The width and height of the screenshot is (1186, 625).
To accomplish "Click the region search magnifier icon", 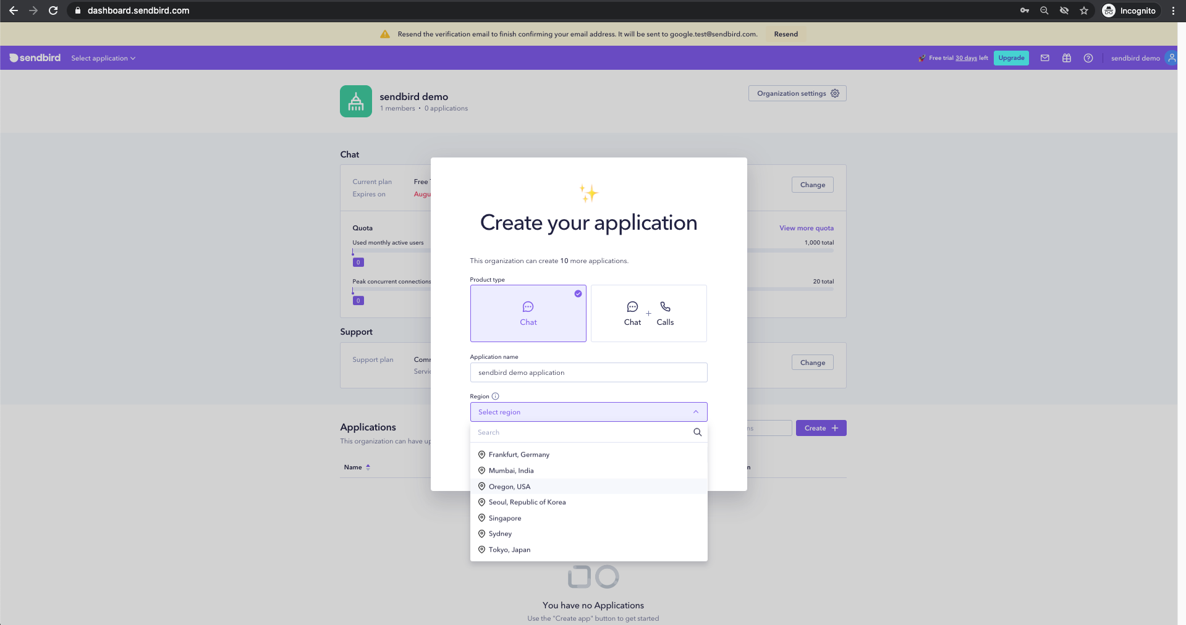I will pyautogui.click(x=697, y=432).
